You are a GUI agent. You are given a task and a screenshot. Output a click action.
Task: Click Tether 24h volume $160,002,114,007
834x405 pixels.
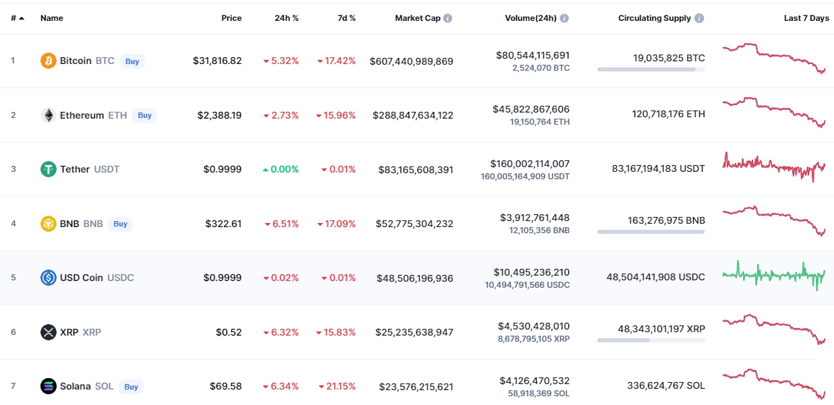[x=530, y=164]
